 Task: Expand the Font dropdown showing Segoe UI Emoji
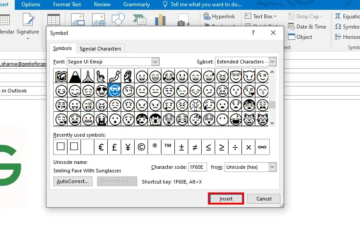pos(155,62)
